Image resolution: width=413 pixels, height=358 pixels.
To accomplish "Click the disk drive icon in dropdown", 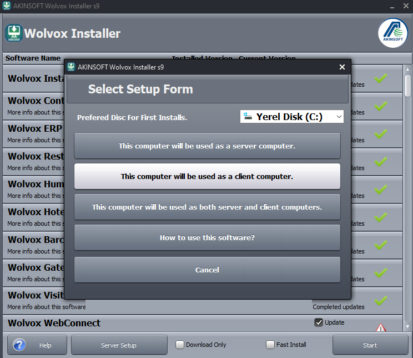I will [x=248, y=116].
